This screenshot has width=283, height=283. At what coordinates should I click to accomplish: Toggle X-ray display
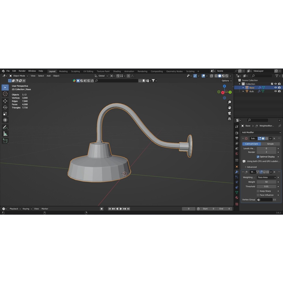pos(211,76)
